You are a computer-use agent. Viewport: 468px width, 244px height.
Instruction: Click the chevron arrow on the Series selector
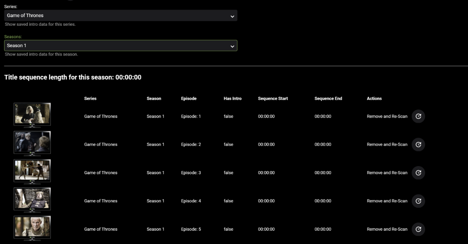pyautogui.click(x=232, y=16)
